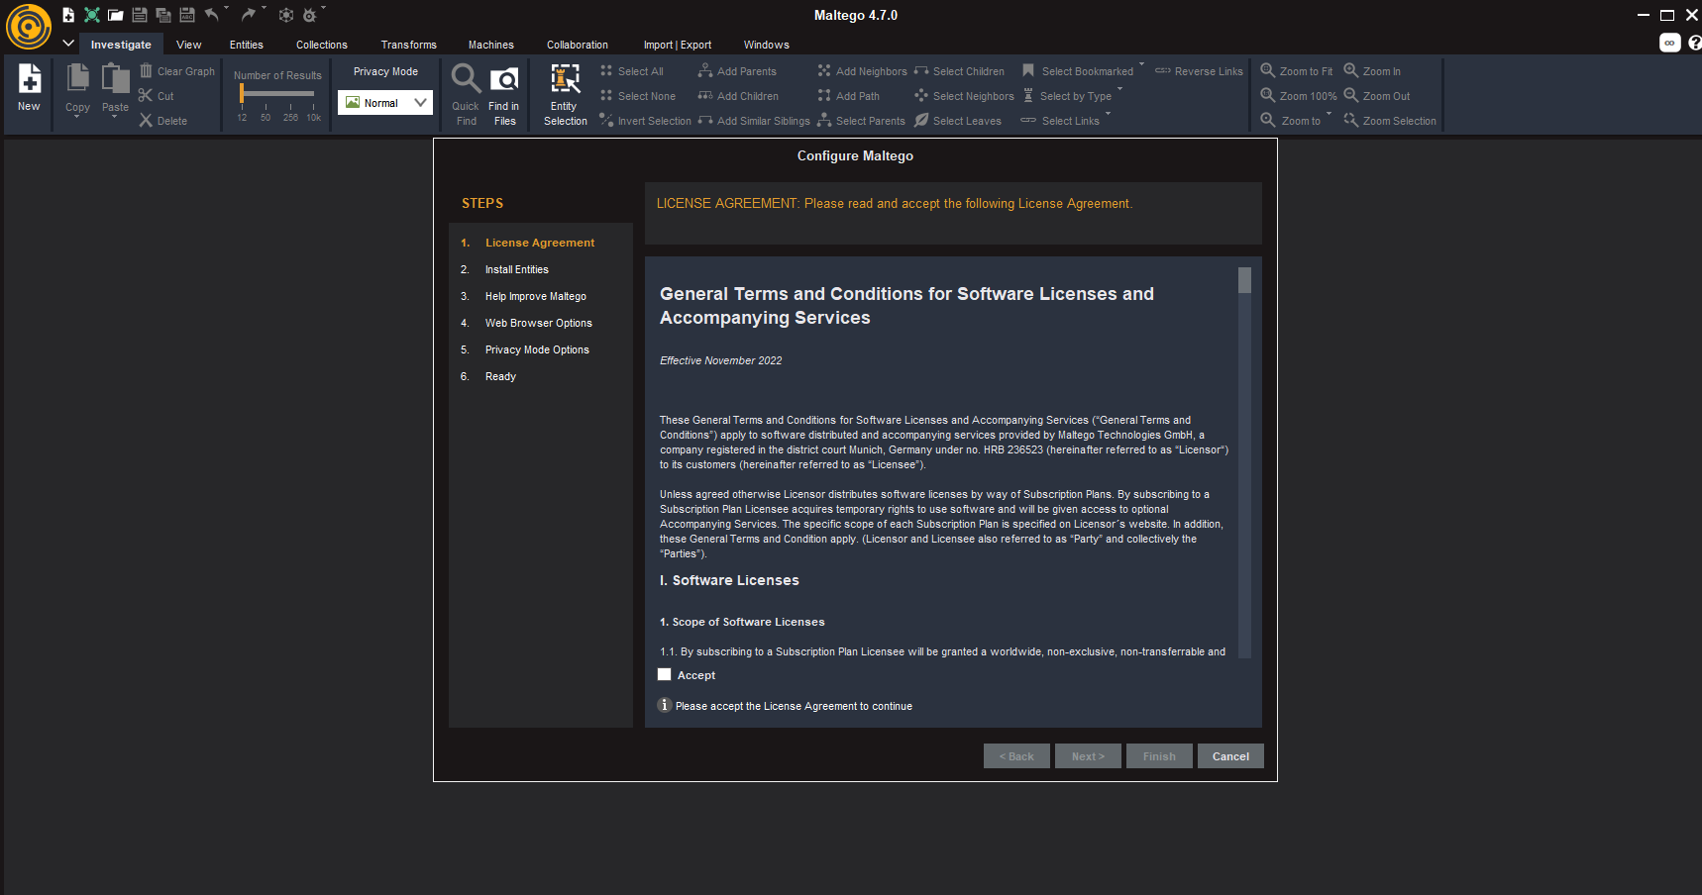This screenshot has width=1702, height=895.
Task: Click the Finish button in the wizard
Action: click(x=1159, y=756)
